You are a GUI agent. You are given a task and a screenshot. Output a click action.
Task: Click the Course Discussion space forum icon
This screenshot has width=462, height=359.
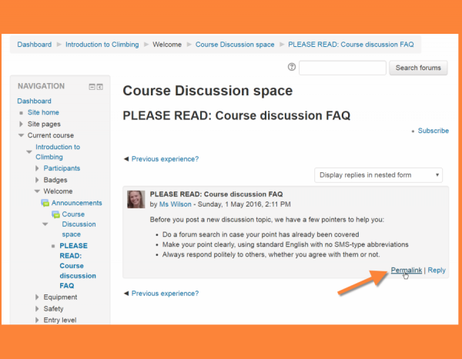[55, 214]
